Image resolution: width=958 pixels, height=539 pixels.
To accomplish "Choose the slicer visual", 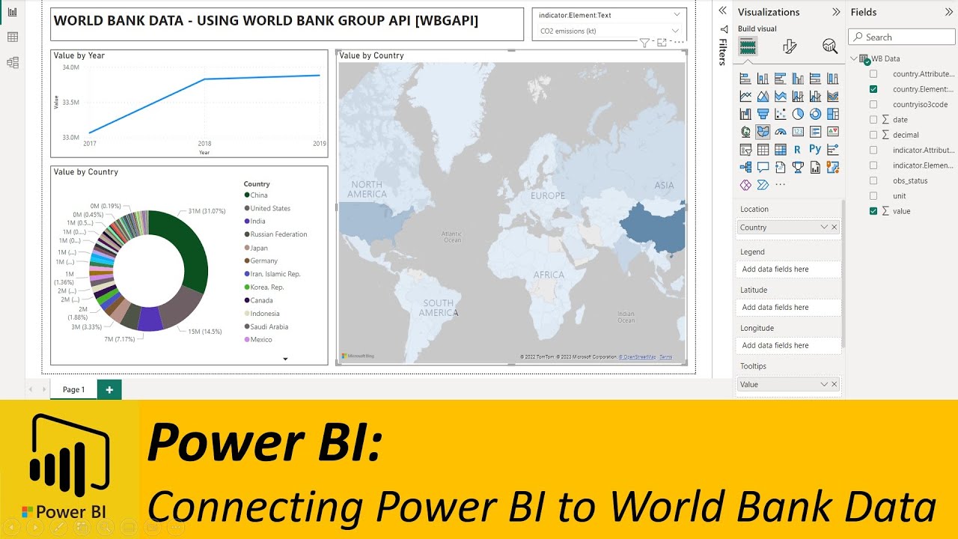I will pyautogui.click(x=745, y=150).
